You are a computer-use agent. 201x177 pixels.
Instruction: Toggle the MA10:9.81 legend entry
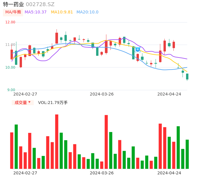coord(62,12)
